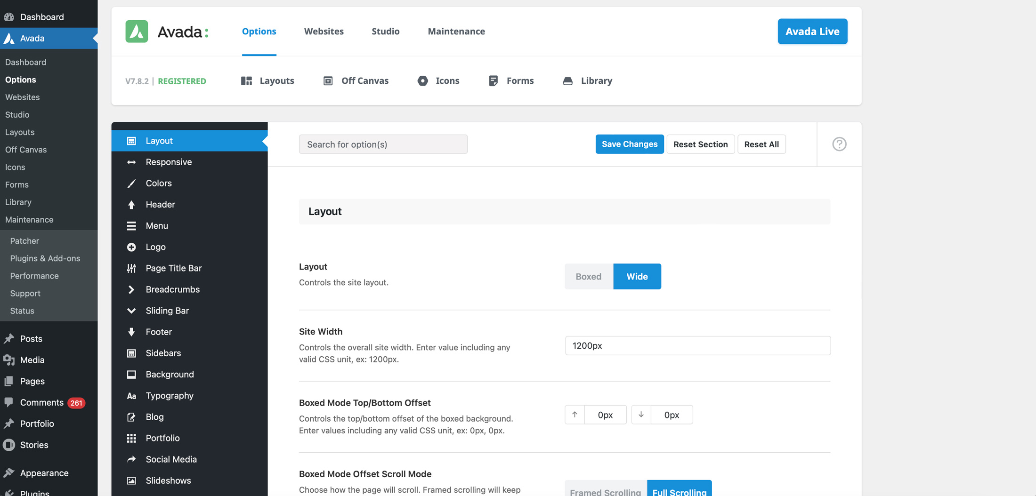Screen dimensions: 1036x496
Task: Click the Search for option(s) field
Action: [x=383, y=144]
